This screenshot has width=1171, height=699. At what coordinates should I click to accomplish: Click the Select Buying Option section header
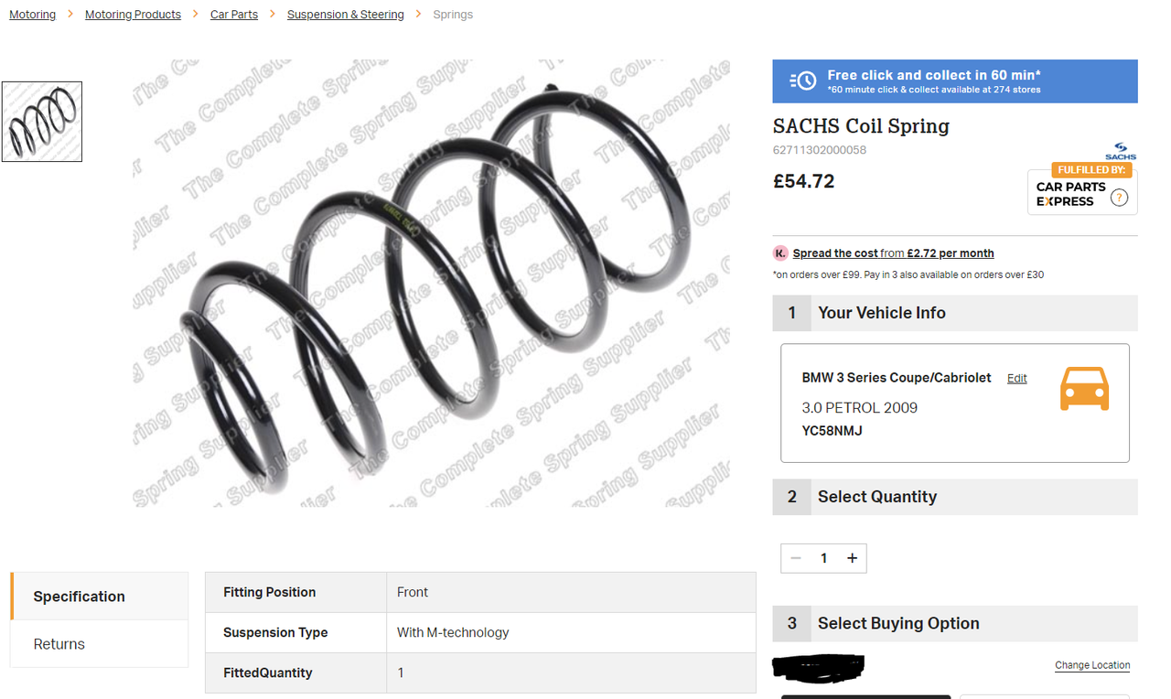955,623
